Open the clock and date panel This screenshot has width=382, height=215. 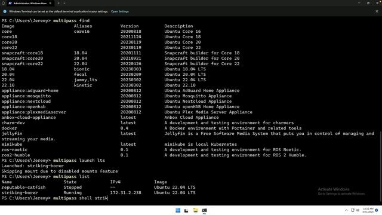368,210
